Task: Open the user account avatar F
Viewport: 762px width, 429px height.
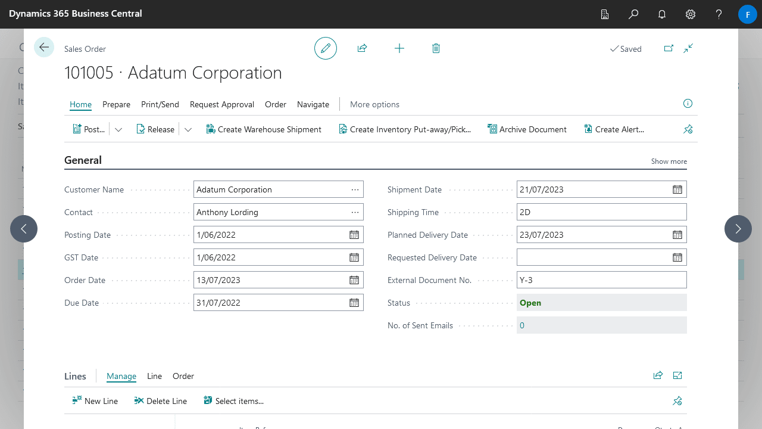Action: (x=748, y=14)
